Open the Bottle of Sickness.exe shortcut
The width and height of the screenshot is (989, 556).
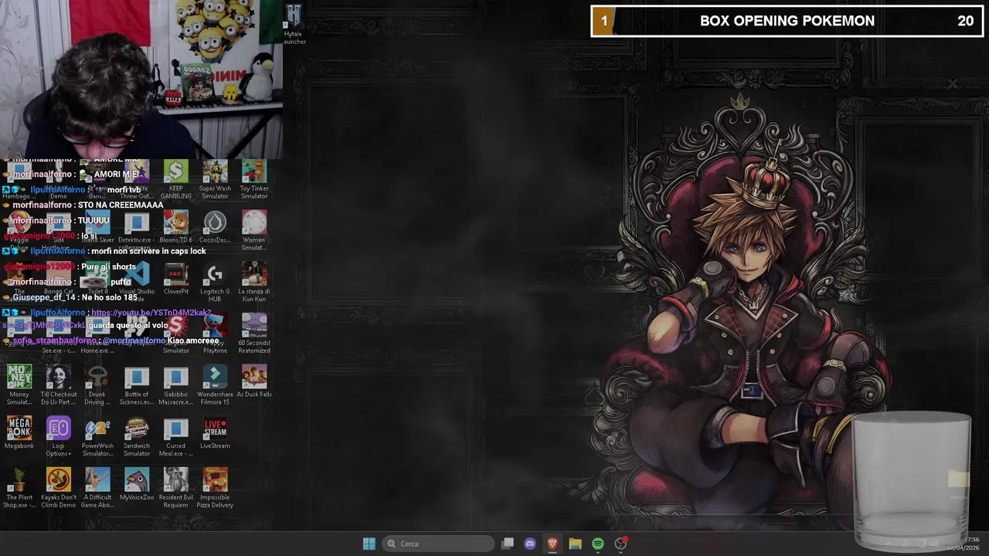[x=137, y=385]
